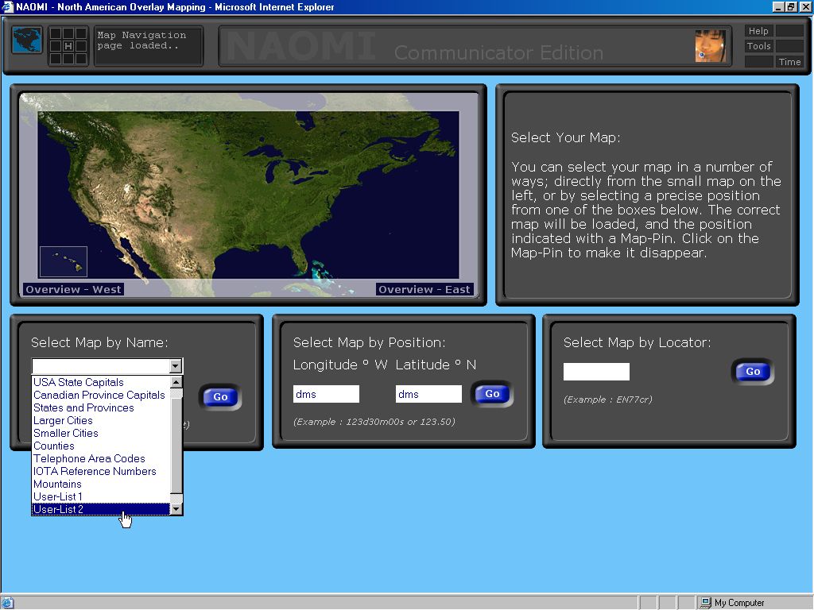Click the northwest cell of the navigation grid

[56, 33]
